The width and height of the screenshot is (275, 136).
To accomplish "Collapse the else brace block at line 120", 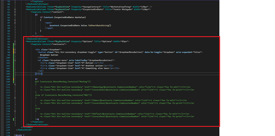I will [x=15, y=111].
